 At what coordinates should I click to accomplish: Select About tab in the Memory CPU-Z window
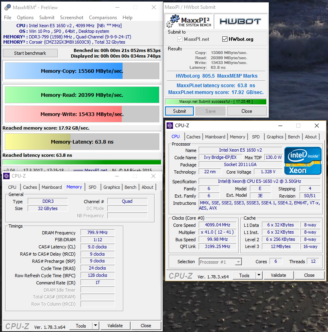pyautogui.click(x=147, y=187)
